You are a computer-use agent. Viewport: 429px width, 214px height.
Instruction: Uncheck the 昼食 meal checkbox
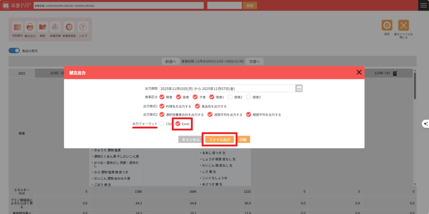pos(178,97)
